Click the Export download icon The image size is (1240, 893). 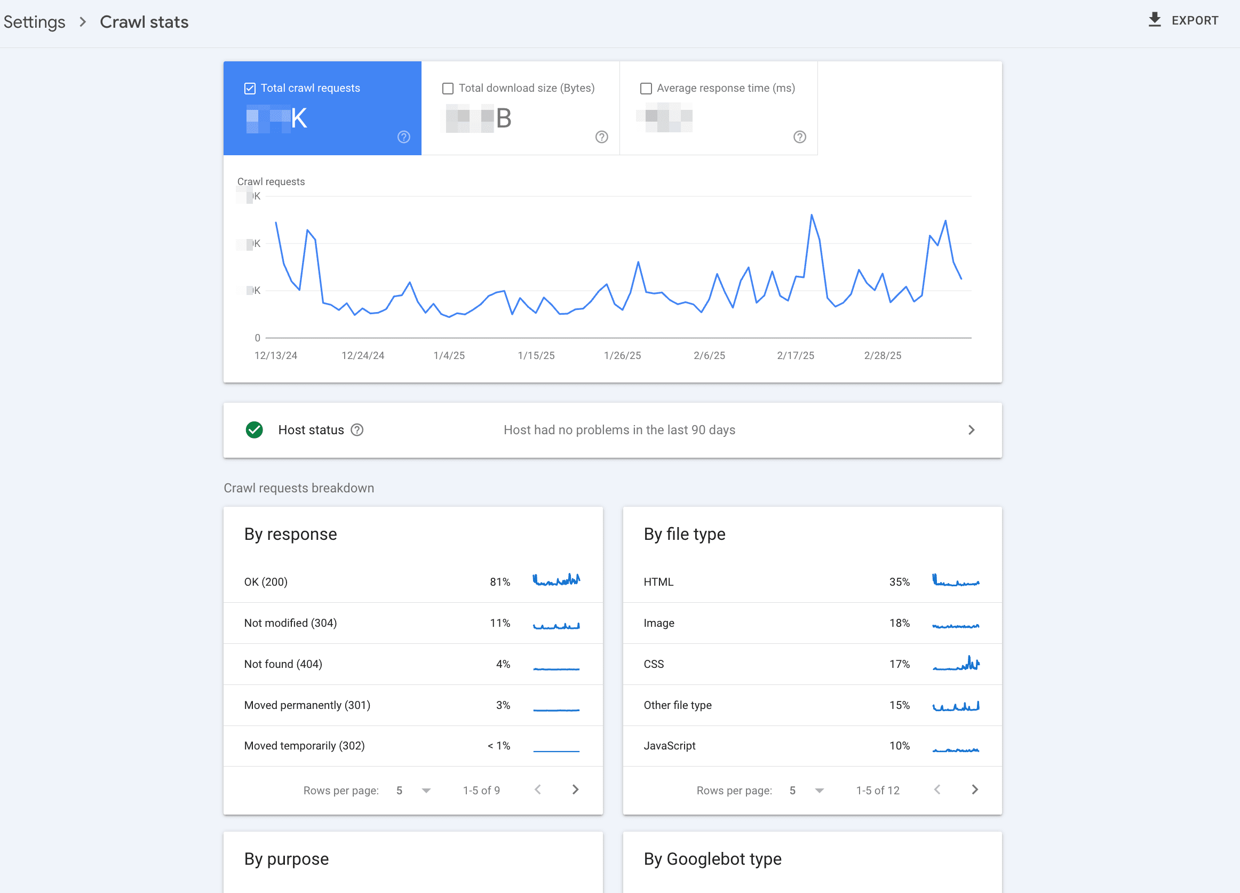click(1154, 20)
